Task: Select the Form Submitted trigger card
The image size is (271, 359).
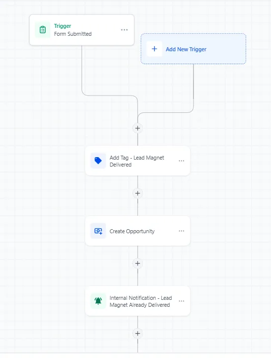Action: [x=82, y=30]
